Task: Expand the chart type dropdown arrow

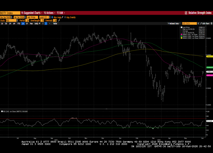Action: pyautogui.click(x=49, y=24)
